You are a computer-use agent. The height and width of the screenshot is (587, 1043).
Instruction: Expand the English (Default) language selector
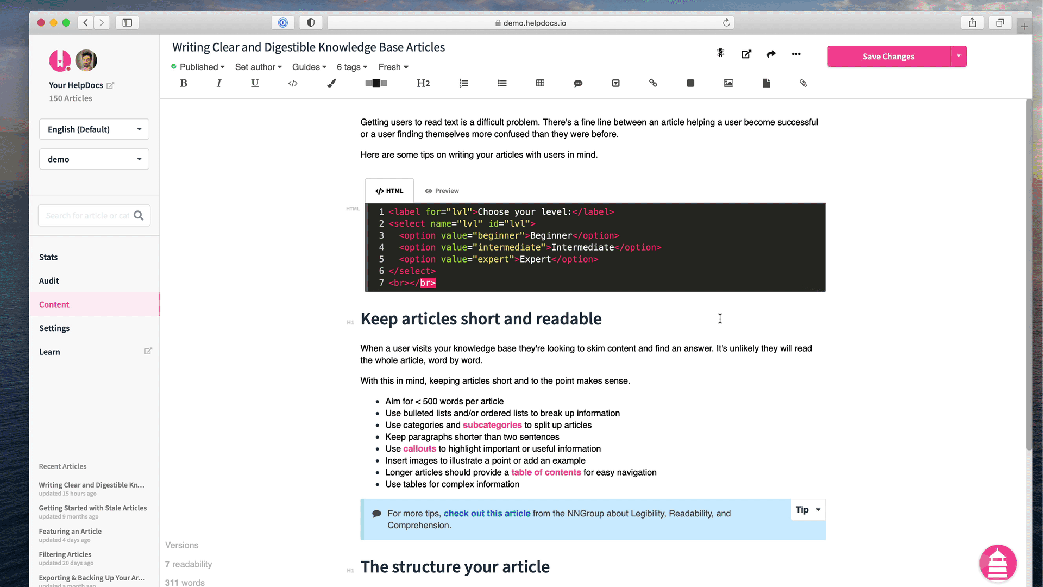[x=94, y=129]
